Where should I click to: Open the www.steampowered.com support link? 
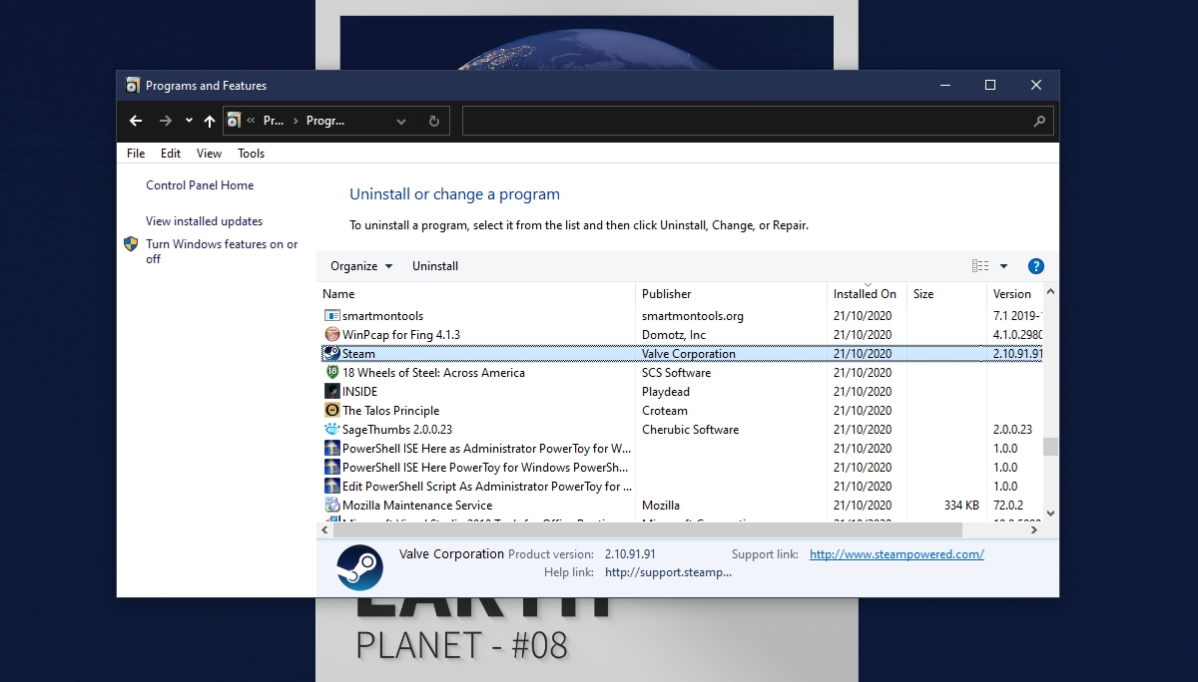[x=897, y=554]
